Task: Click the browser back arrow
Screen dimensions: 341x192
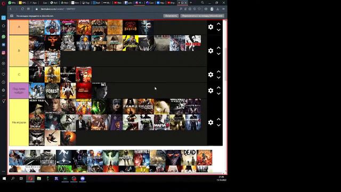Action: (11, 9)
